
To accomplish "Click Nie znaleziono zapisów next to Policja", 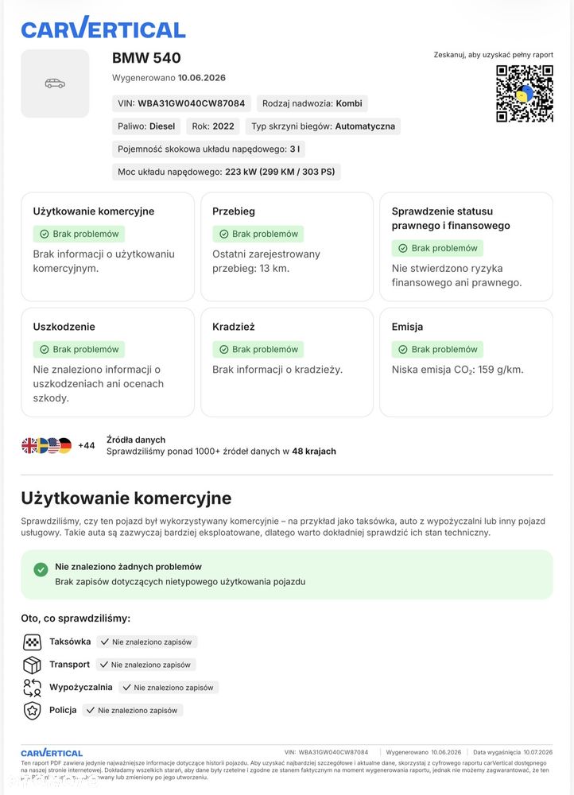I will click(x=132, y=710).
